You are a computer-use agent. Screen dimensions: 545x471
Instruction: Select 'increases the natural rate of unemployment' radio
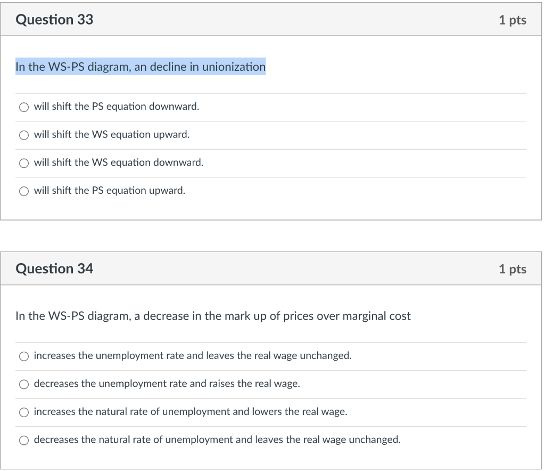23,412
